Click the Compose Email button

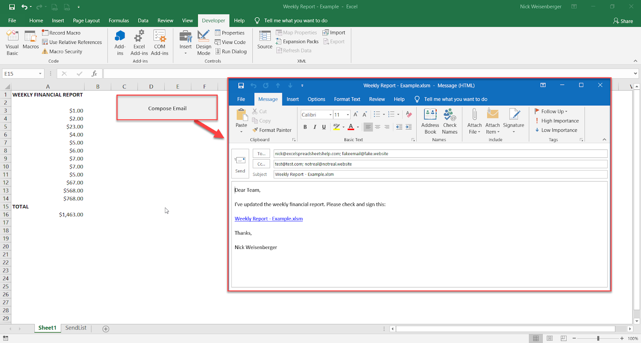pyautogui.click(x=167, y=108)
